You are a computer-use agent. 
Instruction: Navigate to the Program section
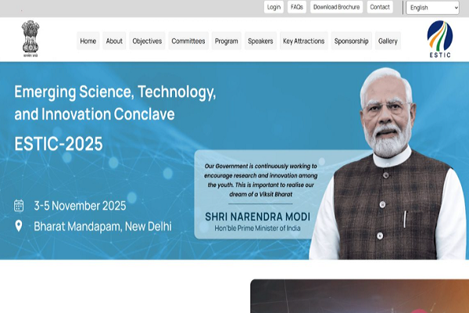[227, 41]
